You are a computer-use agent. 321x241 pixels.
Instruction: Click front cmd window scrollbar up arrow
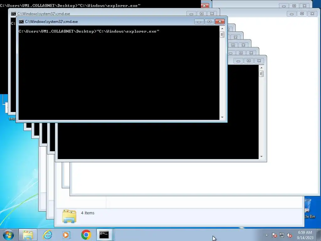click(x=222, y=29)
